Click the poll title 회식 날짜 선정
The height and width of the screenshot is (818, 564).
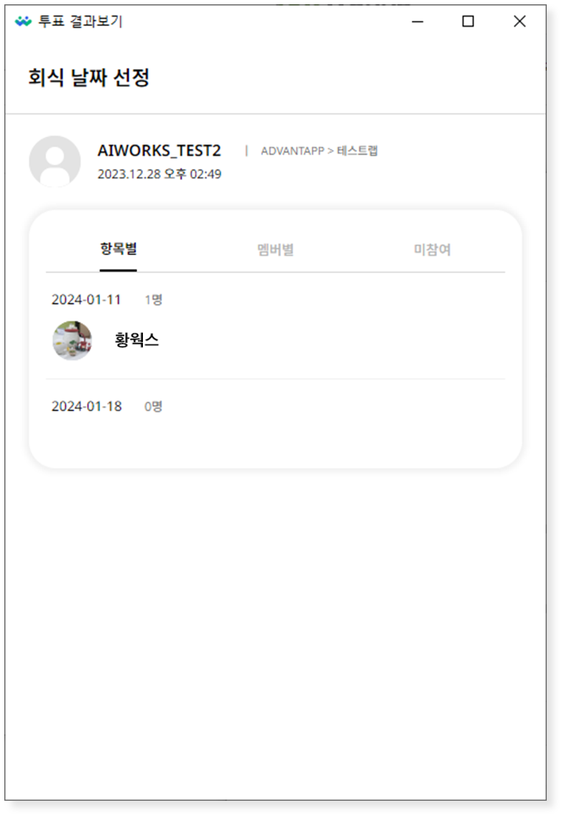[88, 78]
